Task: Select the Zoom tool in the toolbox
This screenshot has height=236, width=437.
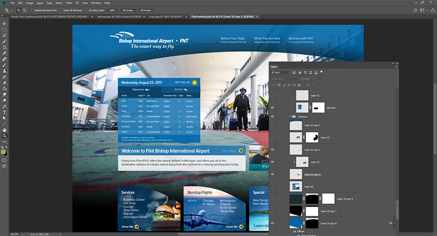Action: pos(4,136)
